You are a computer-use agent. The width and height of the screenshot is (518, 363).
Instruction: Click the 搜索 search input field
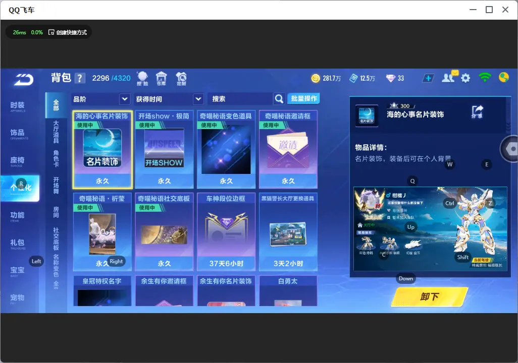click(x=240, y=99)
